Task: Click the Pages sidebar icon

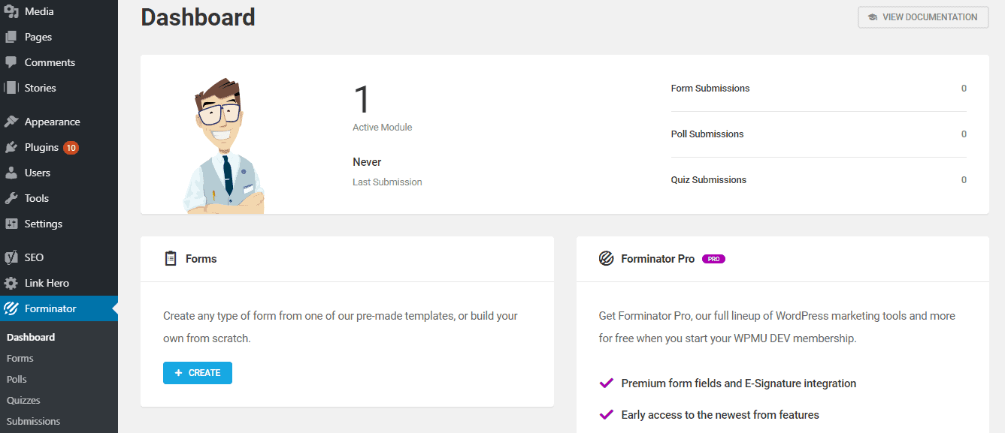Action: pyautogui.click(x=11, y=37)
